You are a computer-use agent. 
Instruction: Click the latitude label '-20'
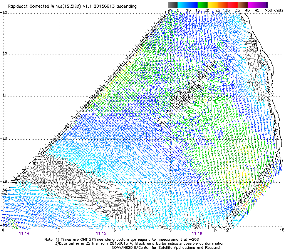[3, 12]
